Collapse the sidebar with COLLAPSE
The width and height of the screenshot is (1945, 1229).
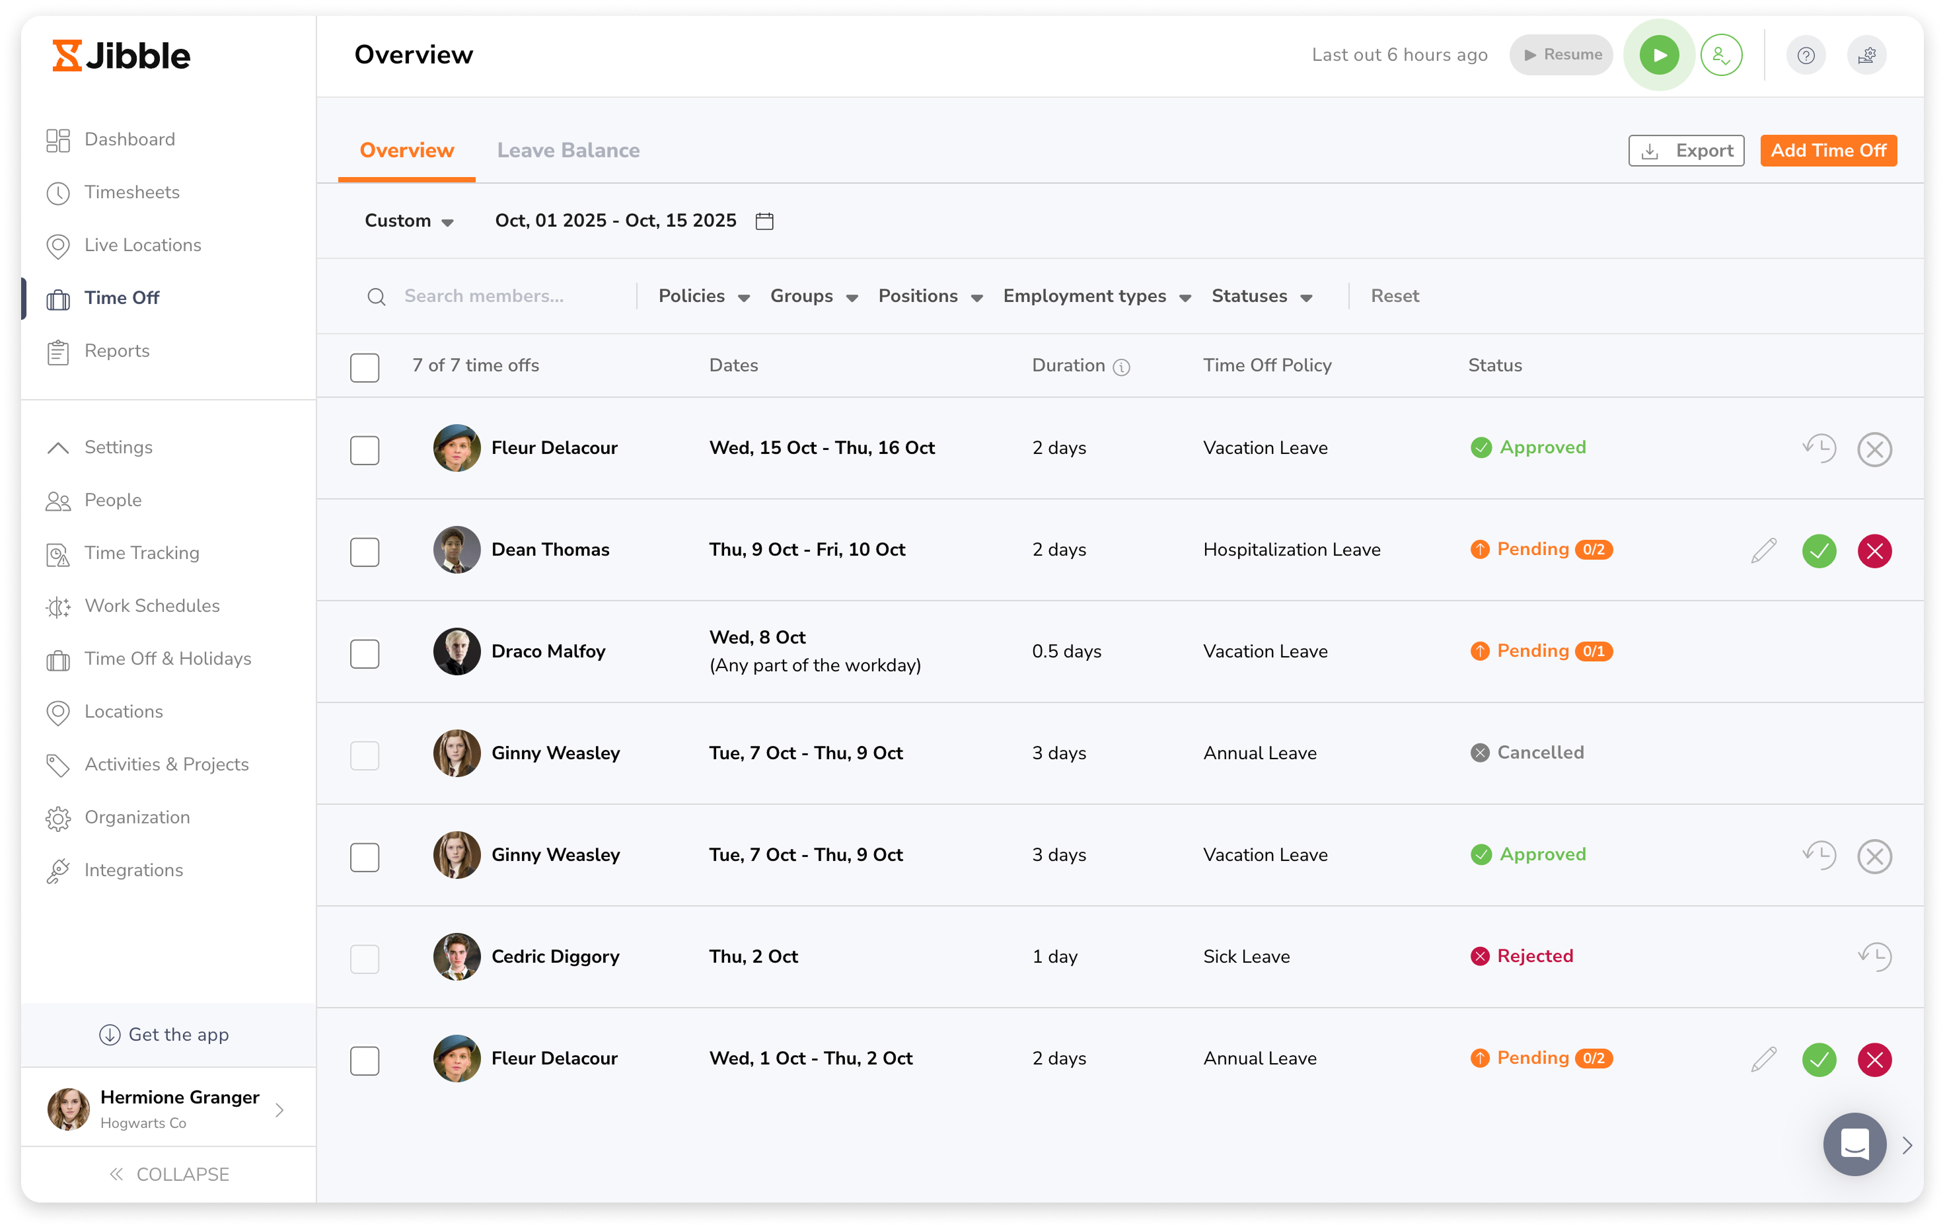coord(169,1174)
